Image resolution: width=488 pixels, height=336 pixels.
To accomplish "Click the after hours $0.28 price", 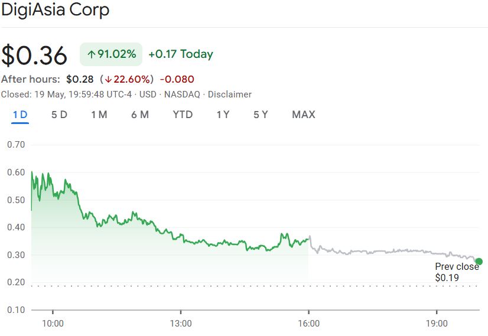I will point(80,79).
